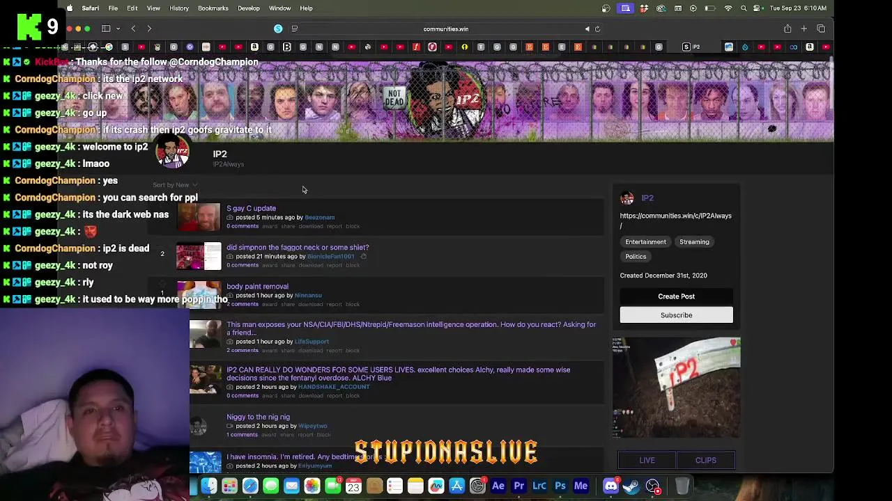Focus the communities.win address field
Image resolution: width=892 pixels, height=501 pixels.
pos(446,29)
